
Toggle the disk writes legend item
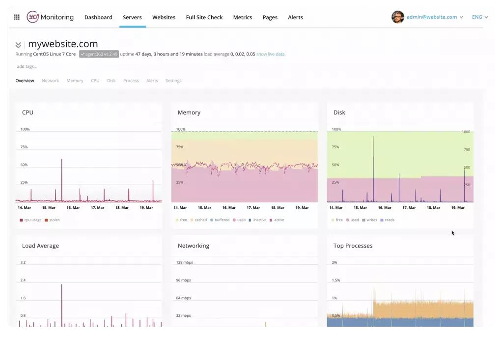tap(369, 220)
